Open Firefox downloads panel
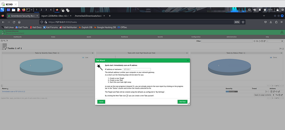Image resolution: width=285 pixels, height=130 pixels. 271,22
